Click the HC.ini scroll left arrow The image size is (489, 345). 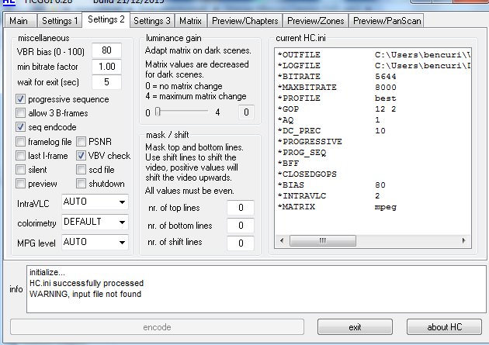coord(282,240)
